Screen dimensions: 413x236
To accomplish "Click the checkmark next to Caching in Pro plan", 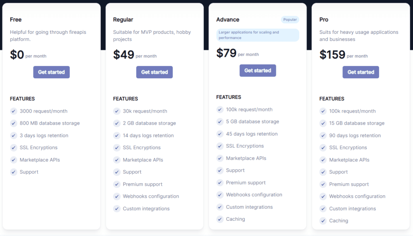I will click(x=323, y=221).
